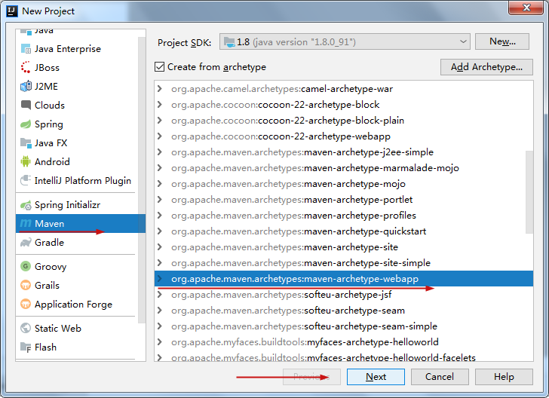Click the Cancel button

tap(440, 377)
